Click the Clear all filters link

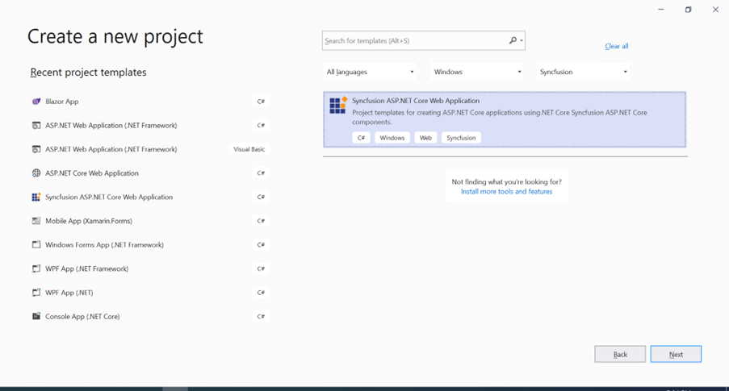coord(616,47)
